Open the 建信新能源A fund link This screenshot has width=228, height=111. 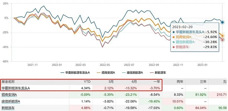tap(11, 102)
